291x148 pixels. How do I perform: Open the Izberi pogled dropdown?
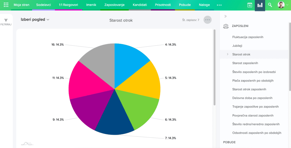pyautogui.click(x=35, y=20)
